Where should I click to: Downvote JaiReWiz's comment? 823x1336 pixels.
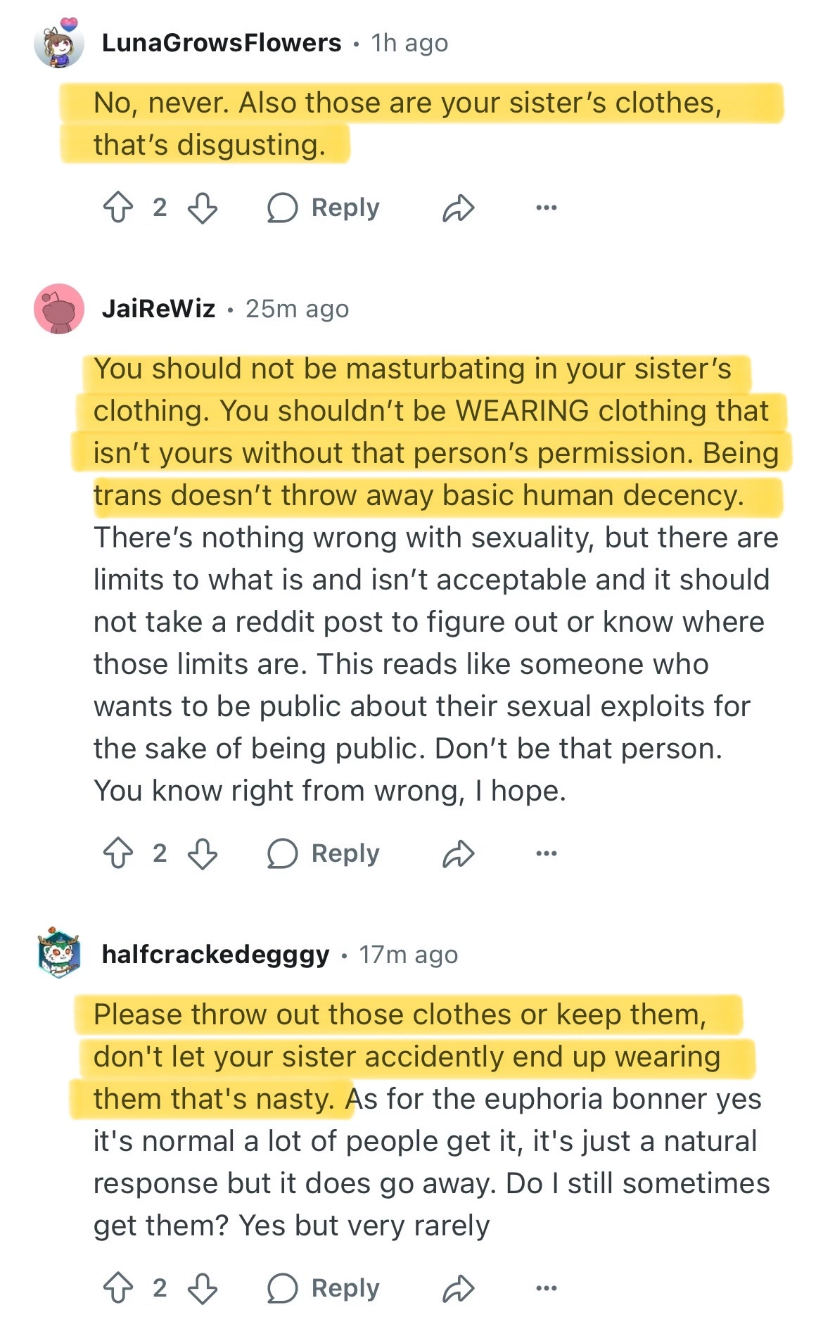coord(203,853)
